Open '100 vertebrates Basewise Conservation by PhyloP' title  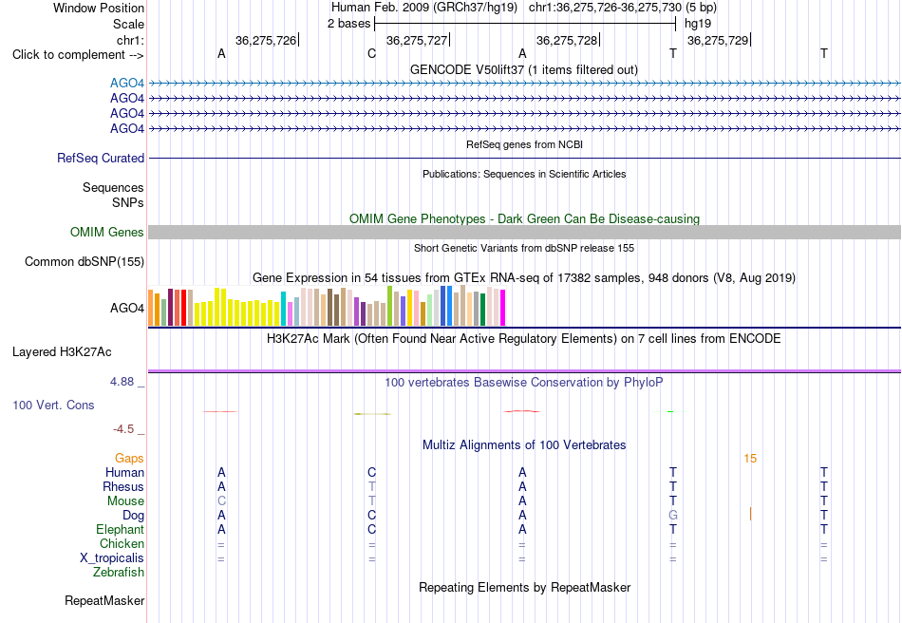tap(523, 383)
